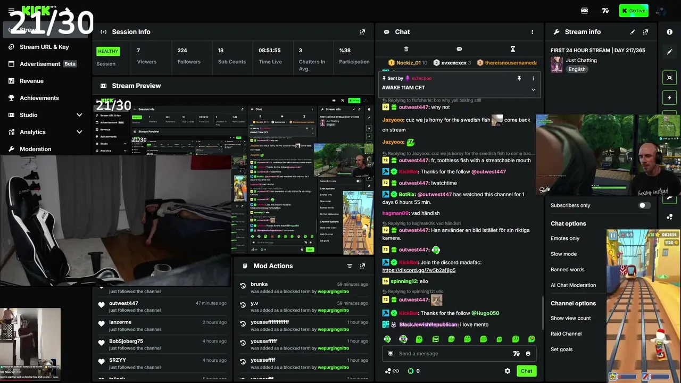681x383 pixels.
Task: Click the last quick emote below chat
Action: pos(531,339)
